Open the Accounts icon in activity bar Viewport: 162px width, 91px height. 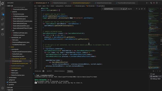pos(3,88)
